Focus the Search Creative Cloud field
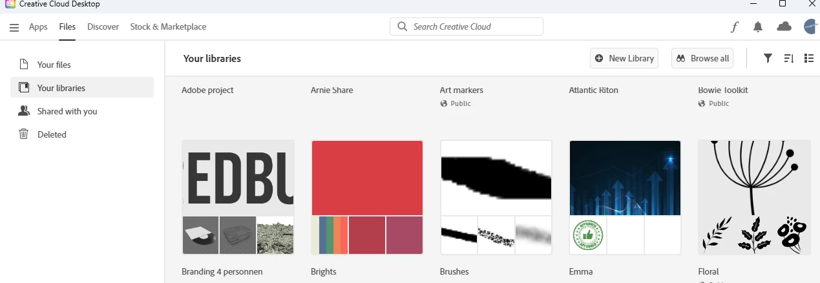 pos(467,26)
